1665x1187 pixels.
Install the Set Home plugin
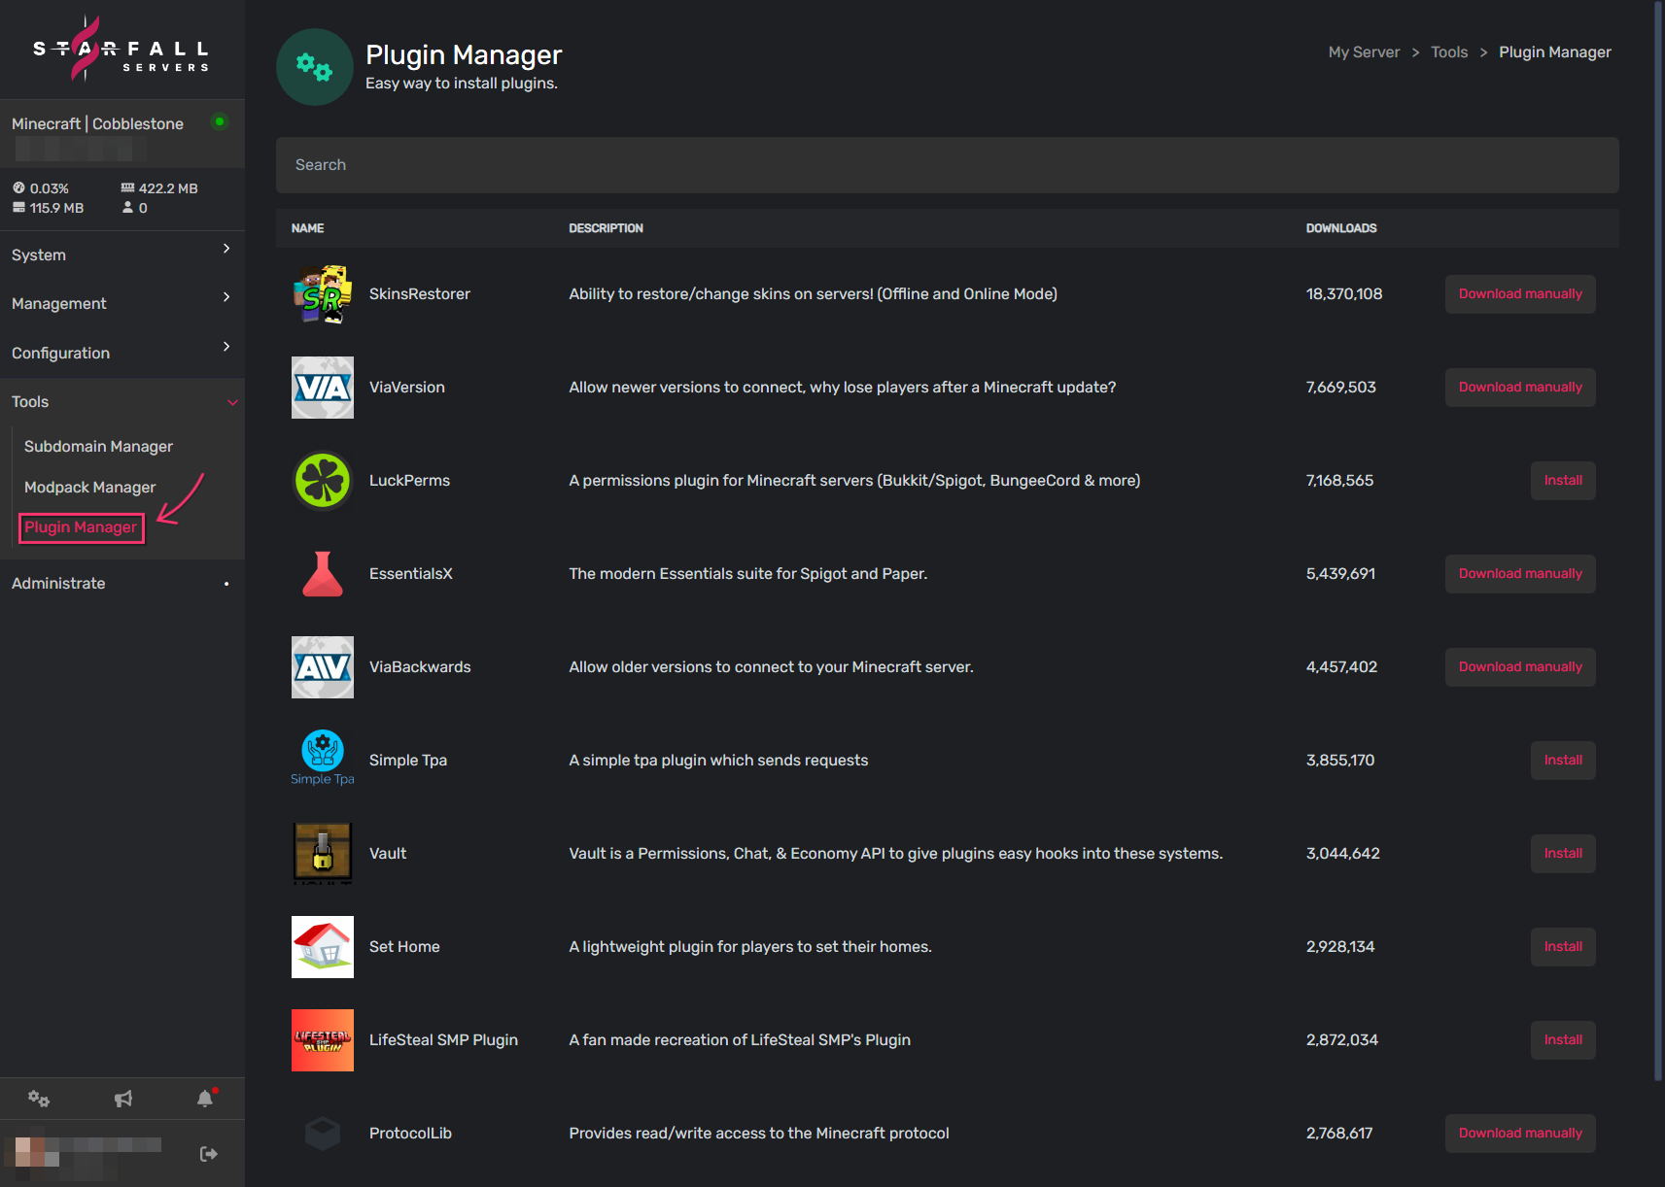(x=1563, y=947)
